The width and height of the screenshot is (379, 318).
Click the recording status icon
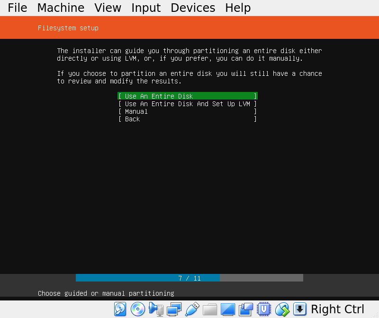(x=246, y=309)
